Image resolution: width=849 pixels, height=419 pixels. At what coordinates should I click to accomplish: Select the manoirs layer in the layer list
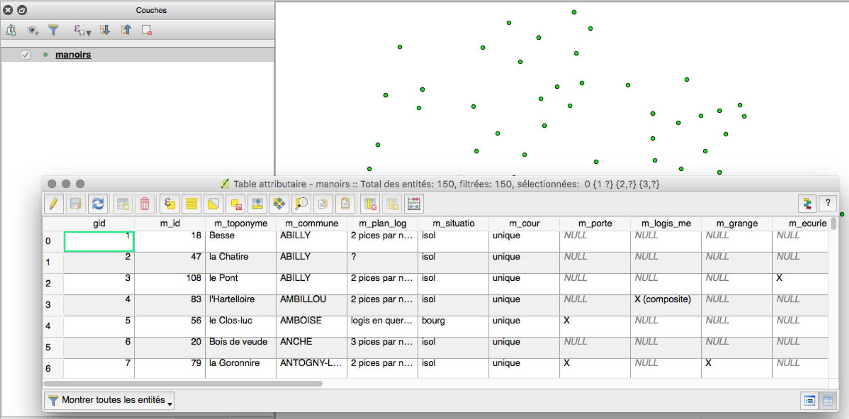pyautogui.click(x=73, y=55)
